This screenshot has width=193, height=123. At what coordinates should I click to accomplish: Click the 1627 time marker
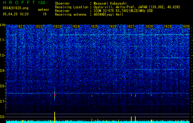tap(131, 26)
